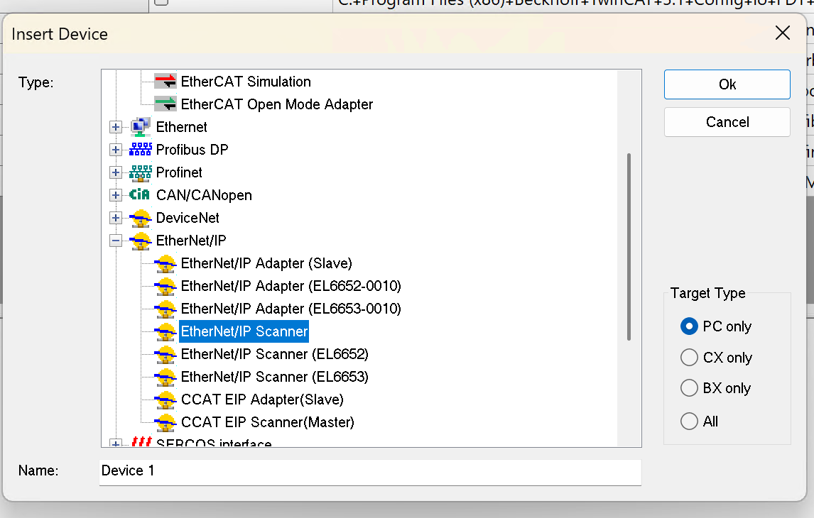Close the Insert Device dialog

pos(782,33)
